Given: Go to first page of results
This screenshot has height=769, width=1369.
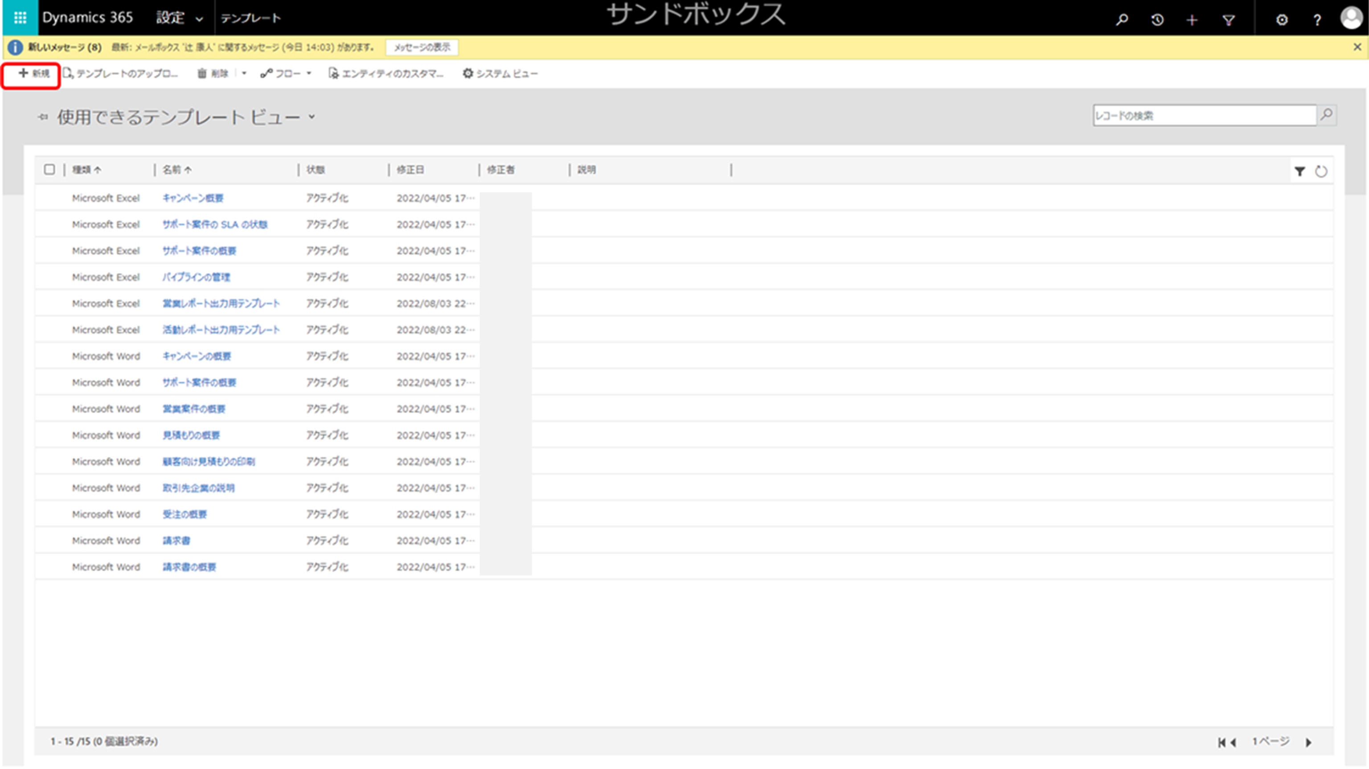Looking at the screenshot, I should (x=1221, y=742).
